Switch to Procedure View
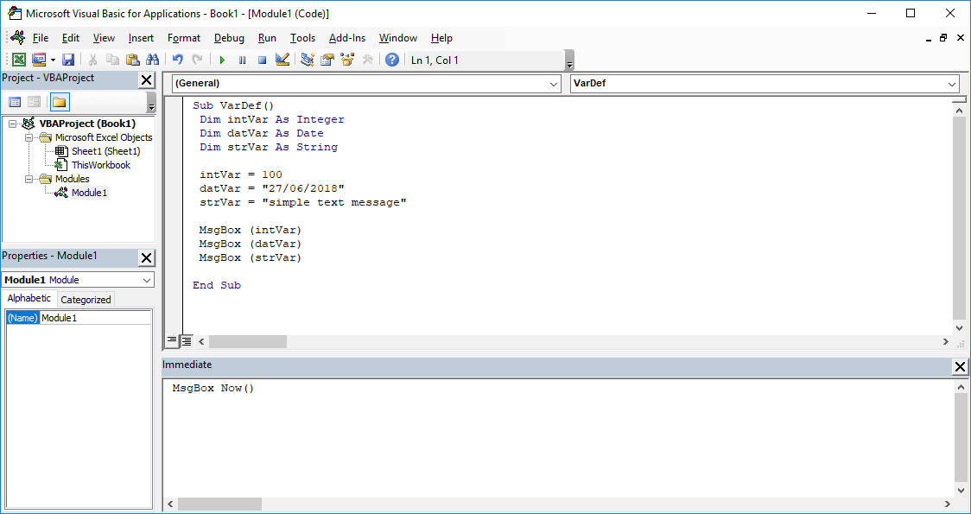971x514 pixels. coord(172,340)
